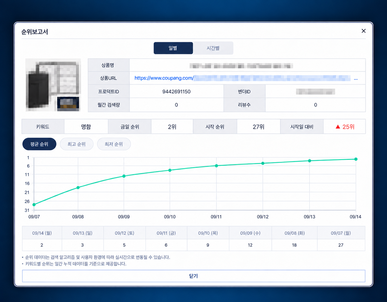
Task: Select the product ID value 9442691150
Action: click(x=176, y=92)
